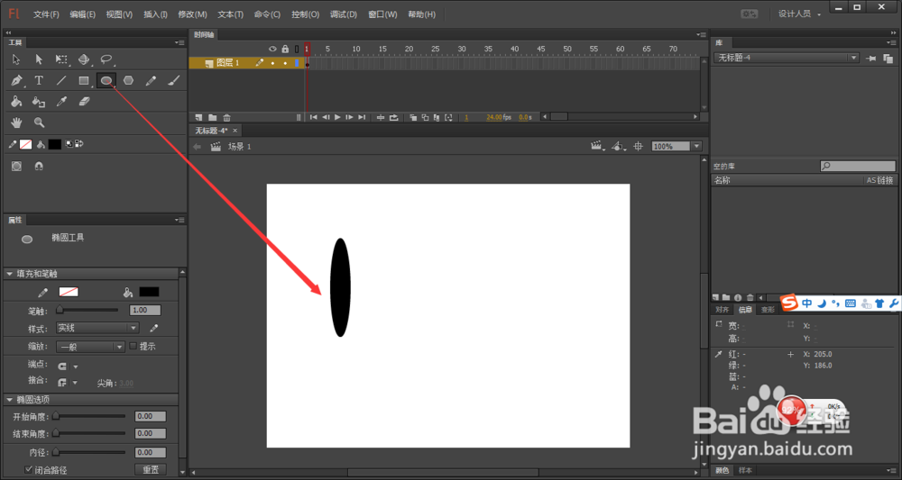Select the Selection arrow tool

tap(16, 59)
